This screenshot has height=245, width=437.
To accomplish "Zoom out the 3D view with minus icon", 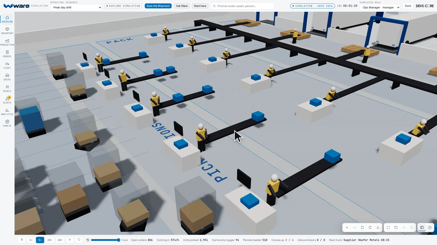I will point(355,228).
